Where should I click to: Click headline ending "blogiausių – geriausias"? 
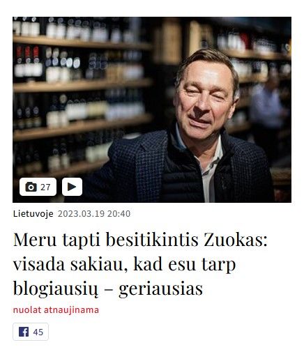pyautogui.click(x=108, y=289)
